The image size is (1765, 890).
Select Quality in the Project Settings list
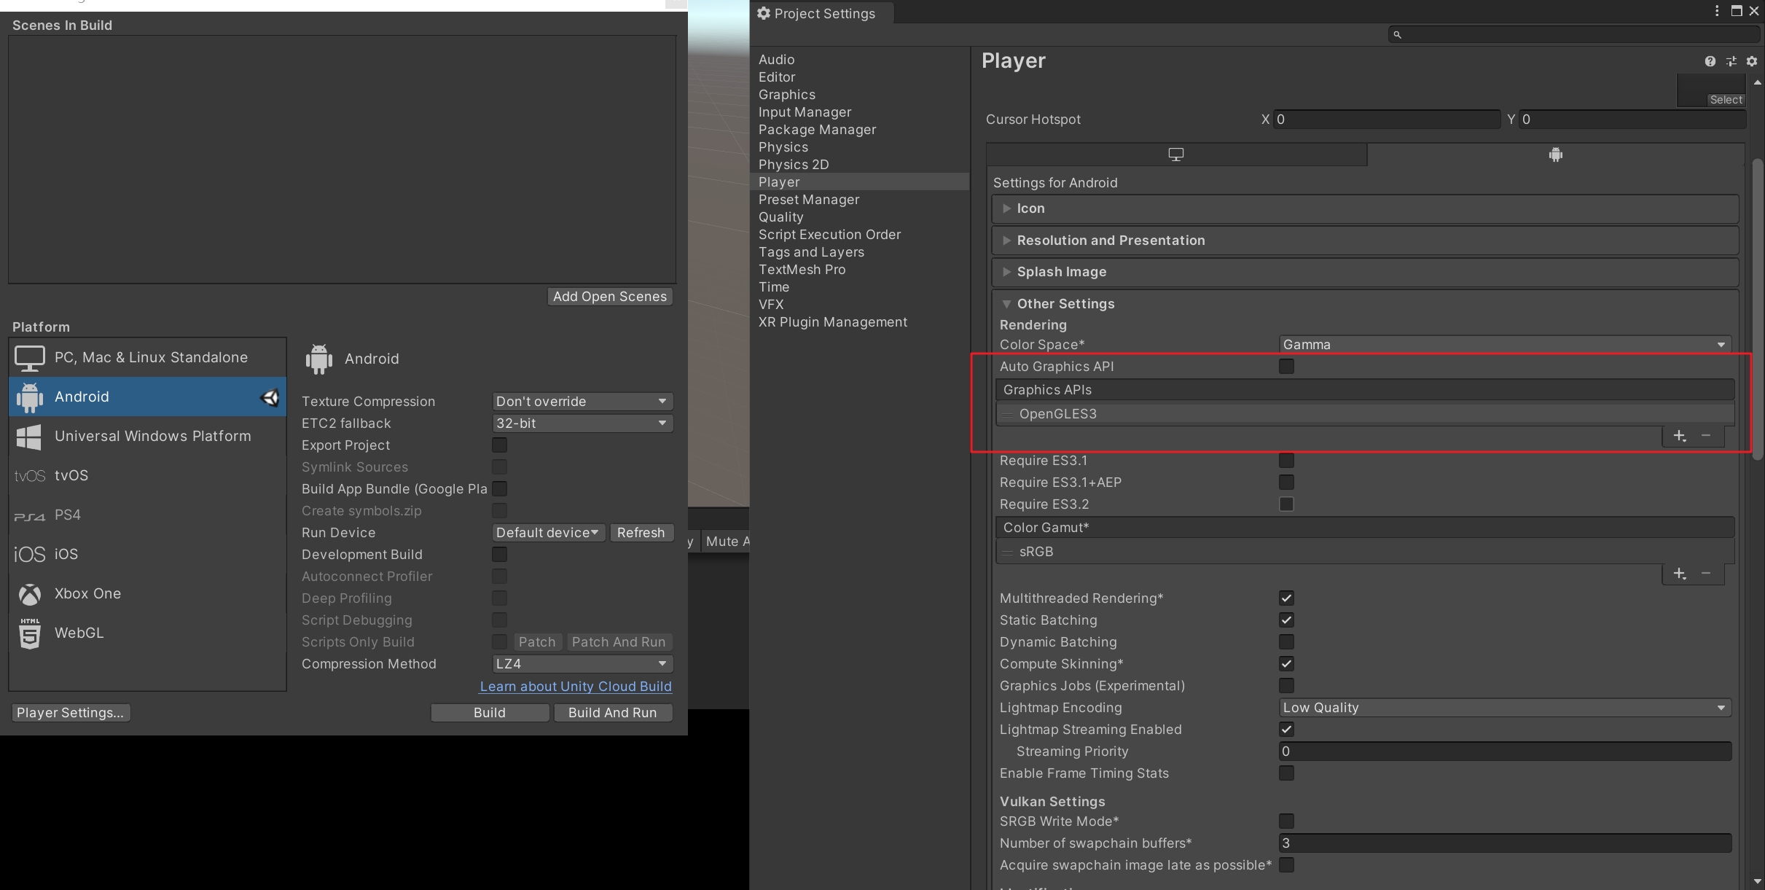pyautogui.click(x=780, y=216)
